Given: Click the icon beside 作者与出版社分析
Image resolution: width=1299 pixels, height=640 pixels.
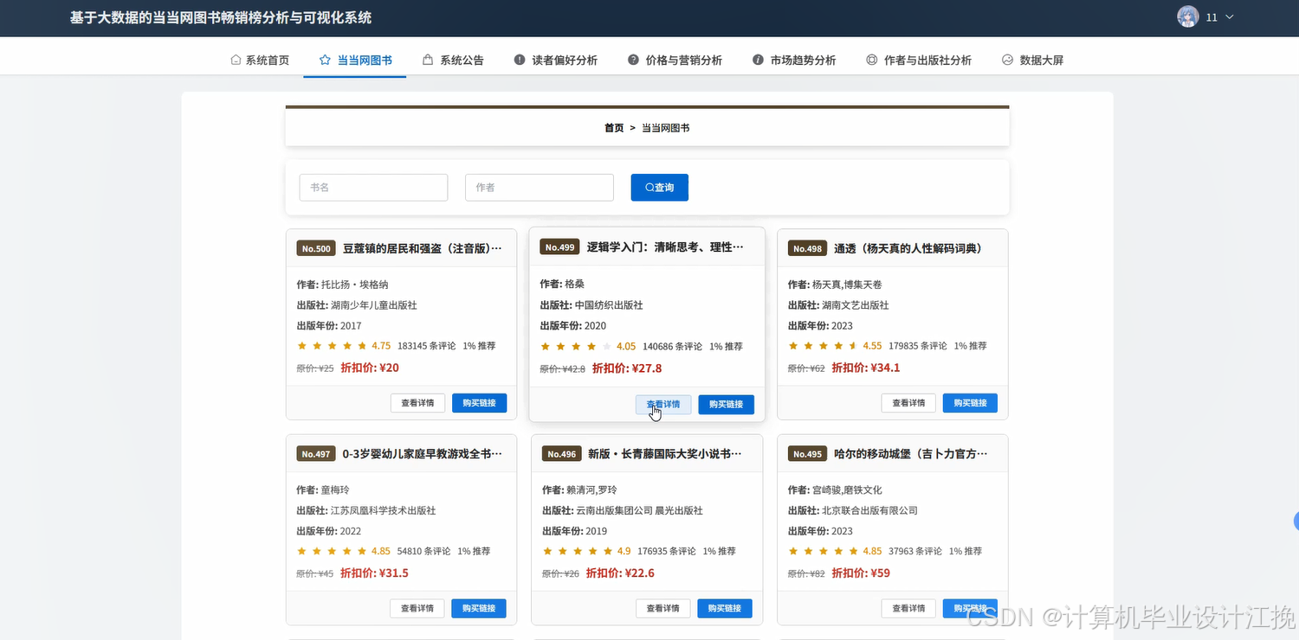Looking at the screenshot, I should point(871,61).
